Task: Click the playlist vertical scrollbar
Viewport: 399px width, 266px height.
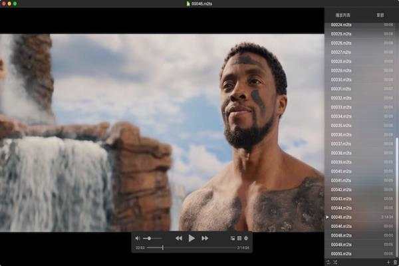Action: (396, 196)
